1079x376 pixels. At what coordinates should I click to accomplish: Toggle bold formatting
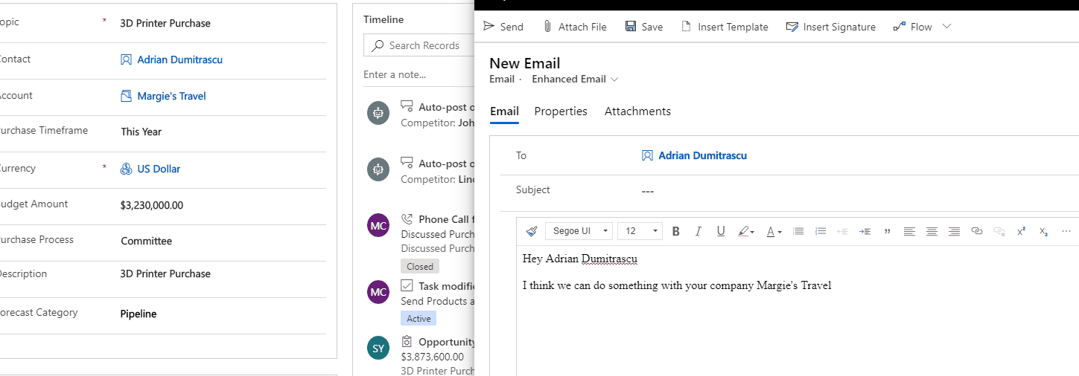[675, 231]
